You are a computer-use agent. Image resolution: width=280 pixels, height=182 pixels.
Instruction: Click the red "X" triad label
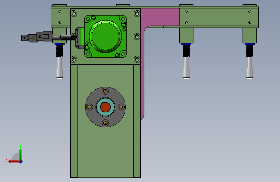(6, 160)
